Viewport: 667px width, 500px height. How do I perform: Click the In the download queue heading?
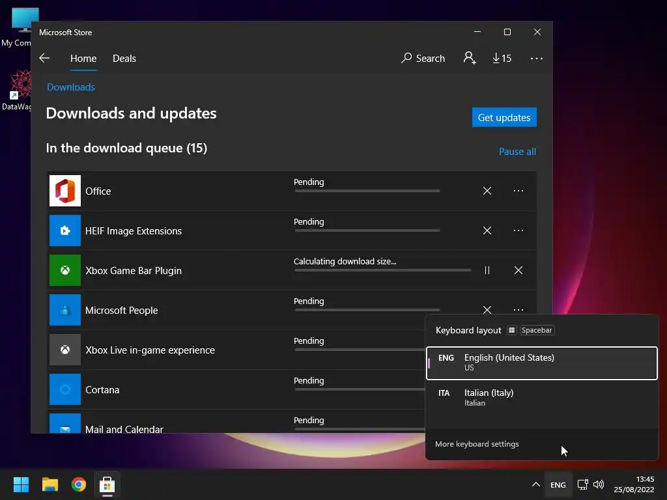pyautogui.click(x=126, y=148)
